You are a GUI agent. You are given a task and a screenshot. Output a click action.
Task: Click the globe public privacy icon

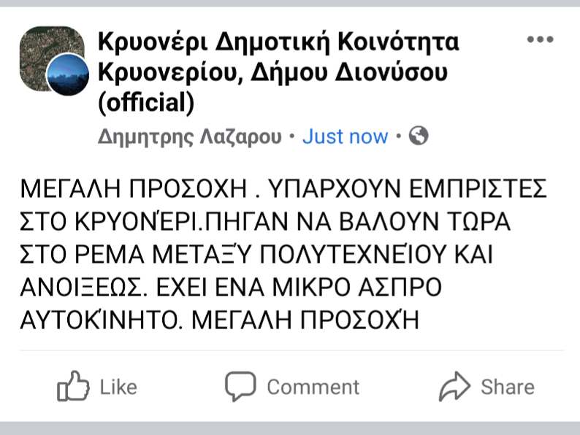(419, 136)
